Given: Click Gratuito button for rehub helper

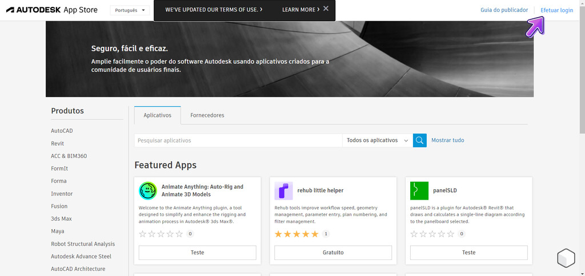Looking at the screenshot, I should point(333,253).
